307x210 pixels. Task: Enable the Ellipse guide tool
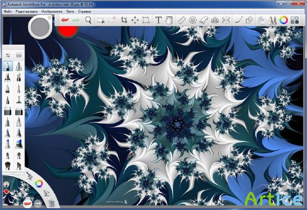pos(193,20)
